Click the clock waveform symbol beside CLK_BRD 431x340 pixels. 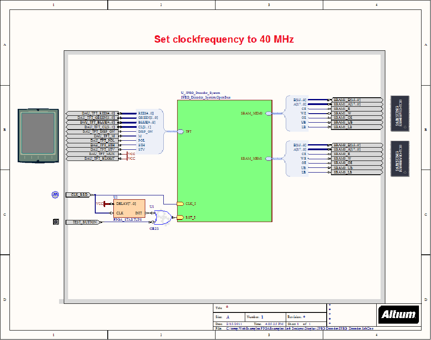point(55,195)
